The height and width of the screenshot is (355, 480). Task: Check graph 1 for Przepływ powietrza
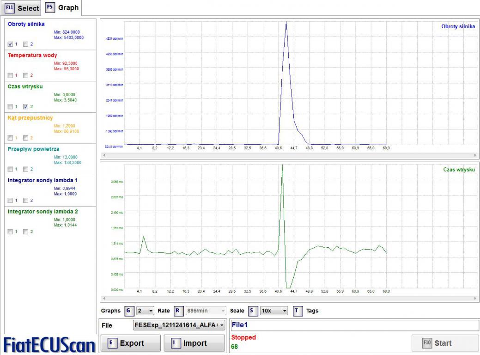[x=11, y=169]
